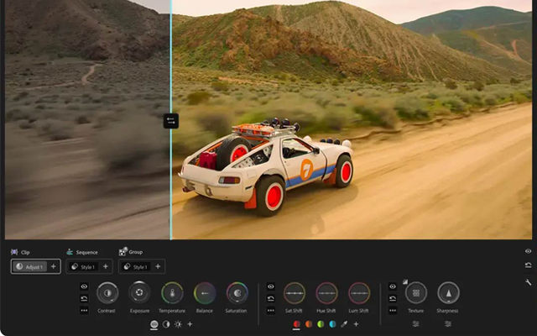The width and height of the screenshot is (537, 336).
Task: Click the Hue Shift dial
Action: click(x=326, y=293)
